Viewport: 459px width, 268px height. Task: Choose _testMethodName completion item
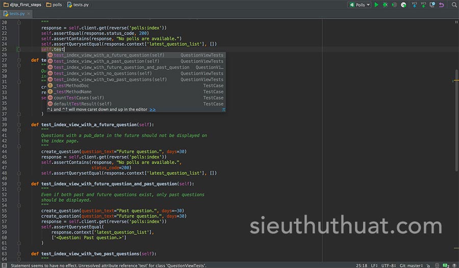(136, 92)
